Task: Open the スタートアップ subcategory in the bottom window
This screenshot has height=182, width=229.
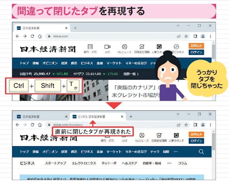Action: point(56,163)
